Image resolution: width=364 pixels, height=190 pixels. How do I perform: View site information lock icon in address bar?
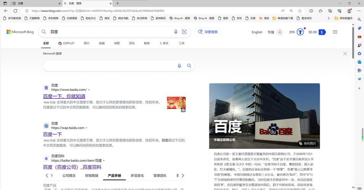click(27, 11)
